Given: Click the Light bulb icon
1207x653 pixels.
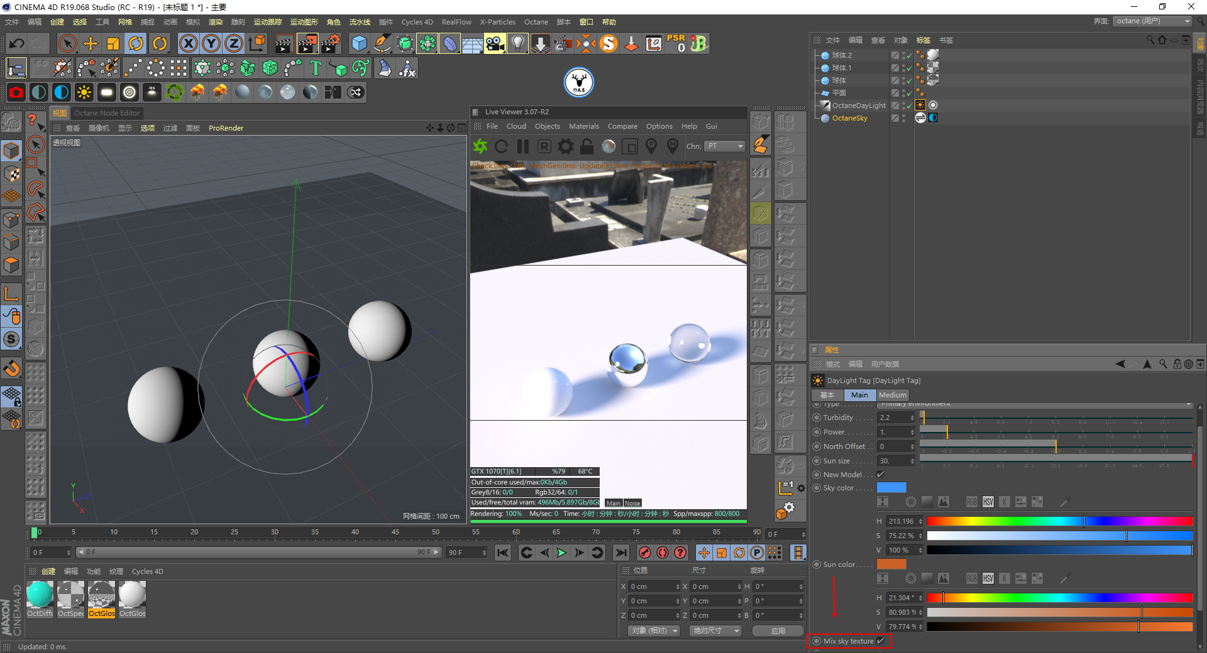Looking at the screenshot, I should [x=517, y=43].
